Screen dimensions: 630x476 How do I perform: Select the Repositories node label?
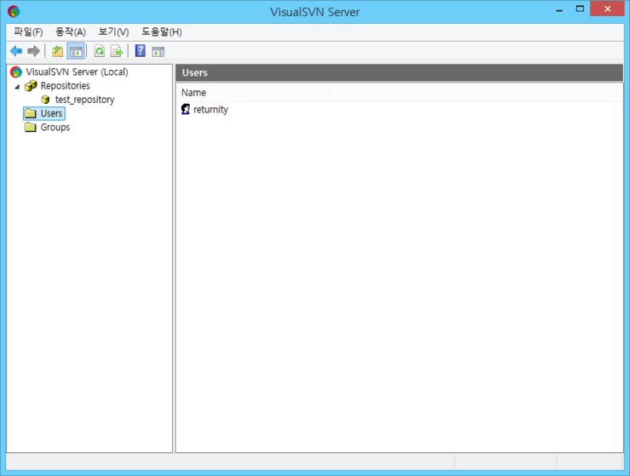(x=65, y=86)
